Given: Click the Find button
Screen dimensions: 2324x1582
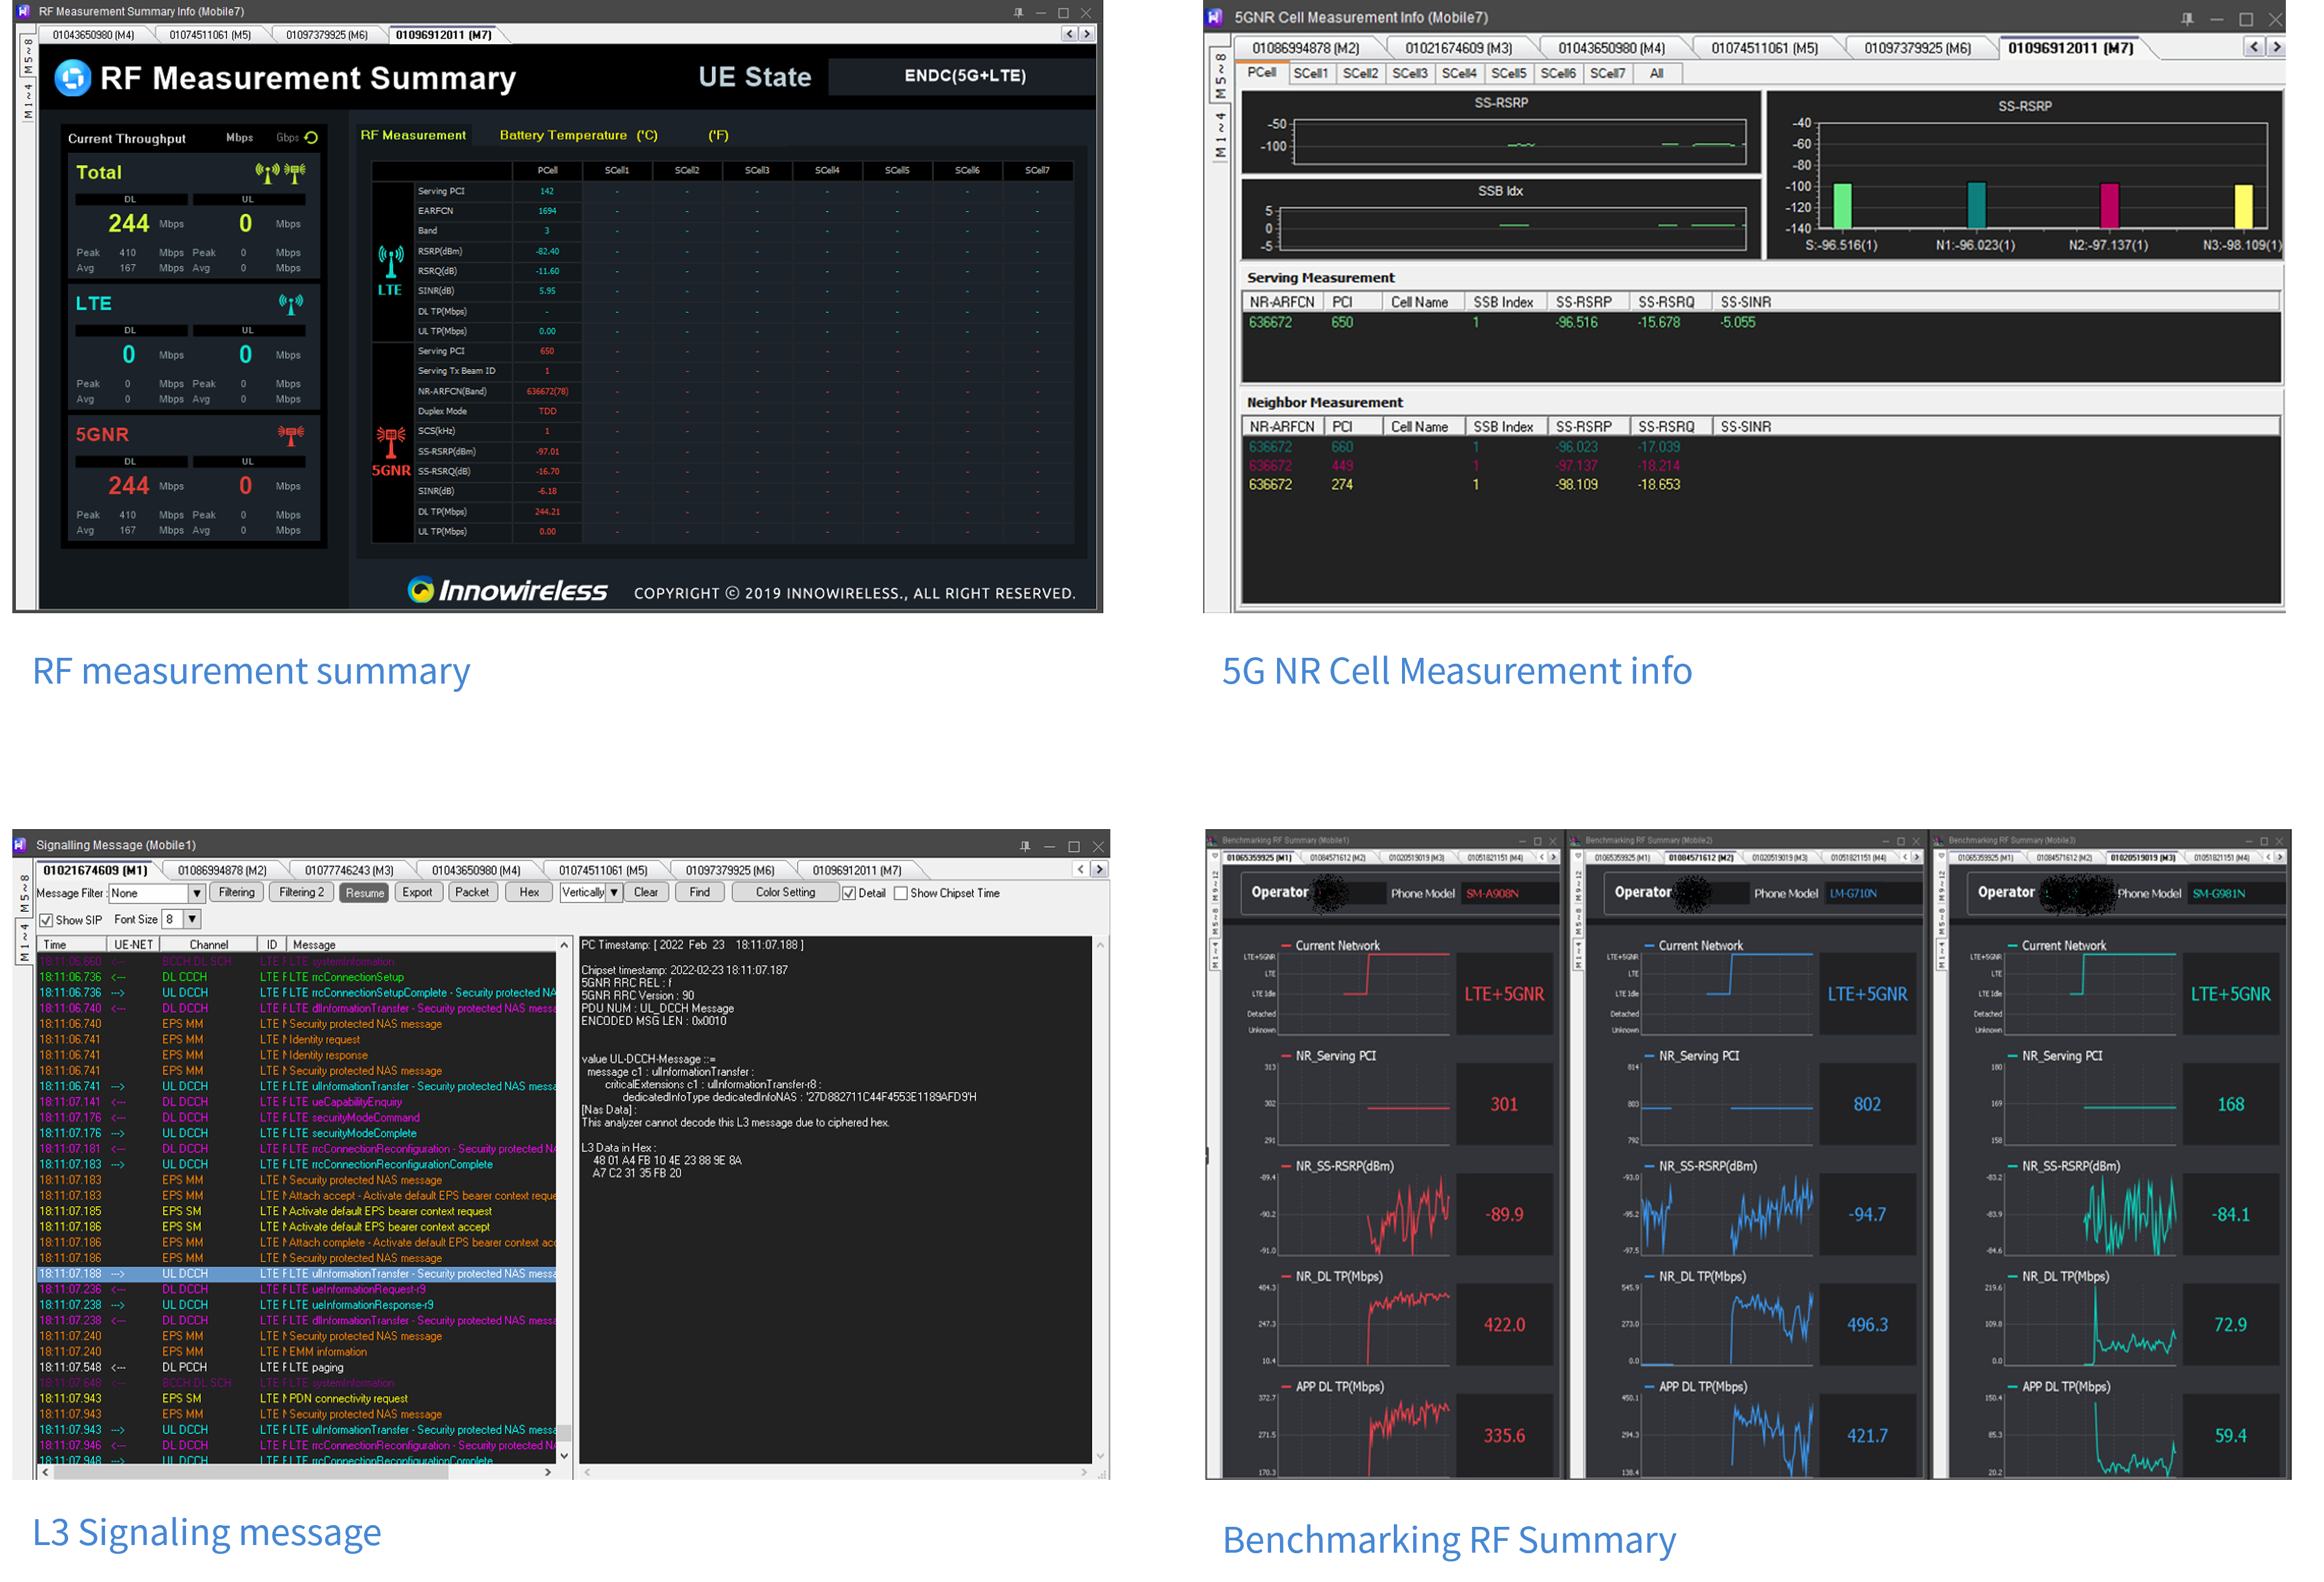Looking at the screenshot, I should [700, 893].
